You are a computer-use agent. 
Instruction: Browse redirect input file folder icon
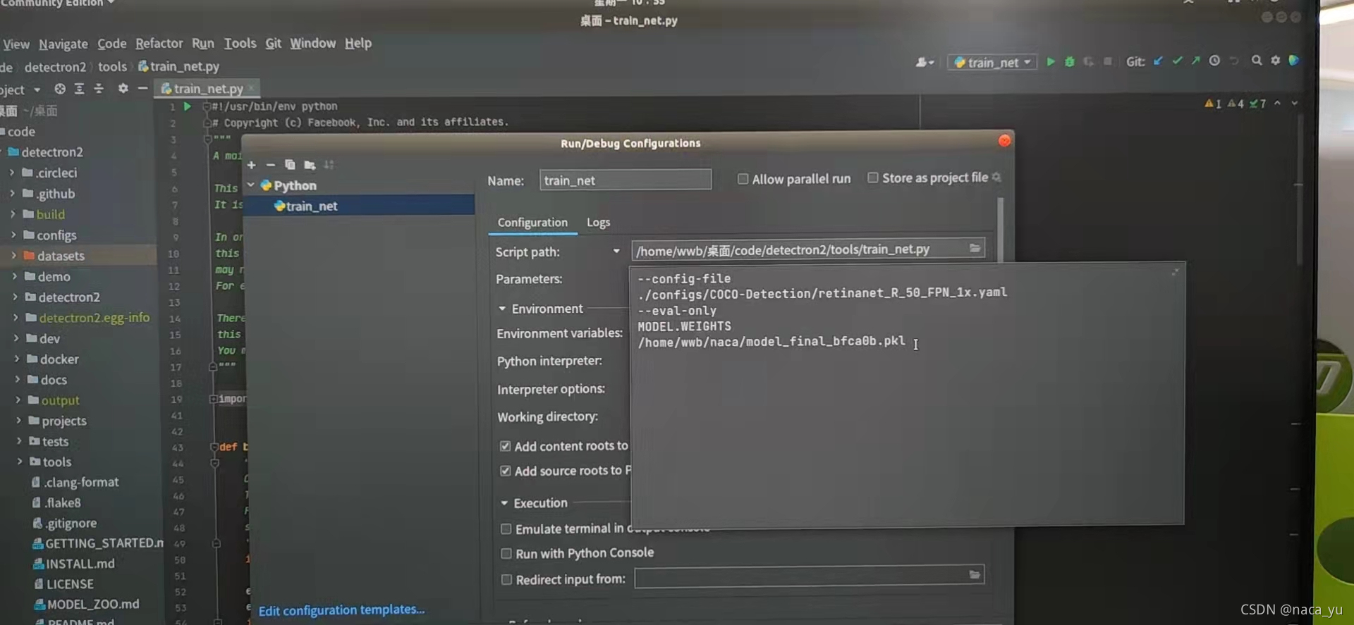point(975,575)
